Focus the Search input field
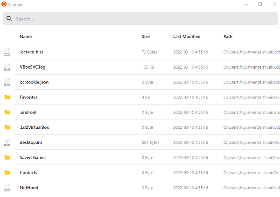This screenshot has height=197, width=280. point(140,19)
